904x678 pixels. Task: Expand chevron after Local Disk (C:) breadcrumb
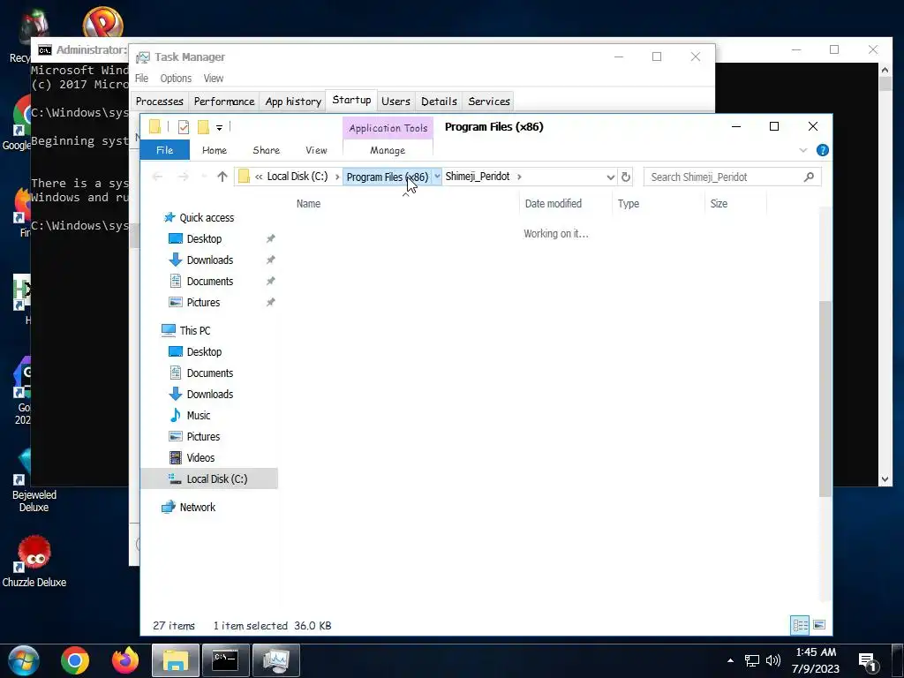(x=337, y=177)
